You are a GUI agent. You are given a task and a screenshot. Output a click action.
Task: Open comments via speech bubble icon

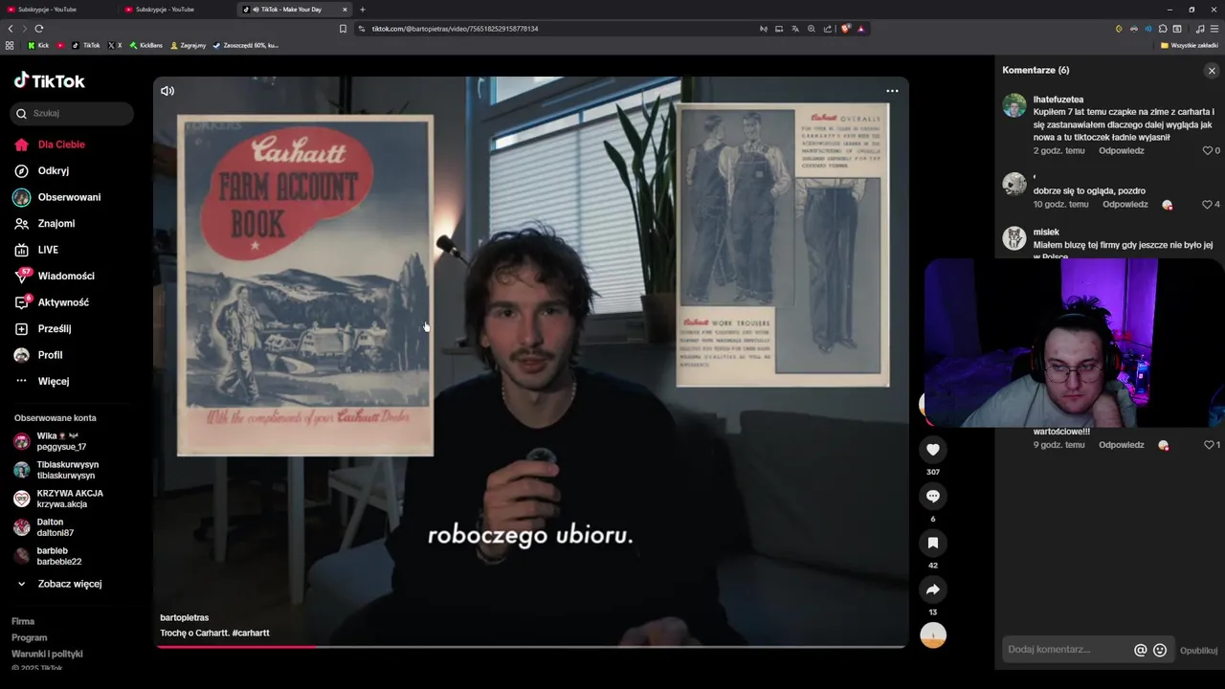[x=933, y=496]
